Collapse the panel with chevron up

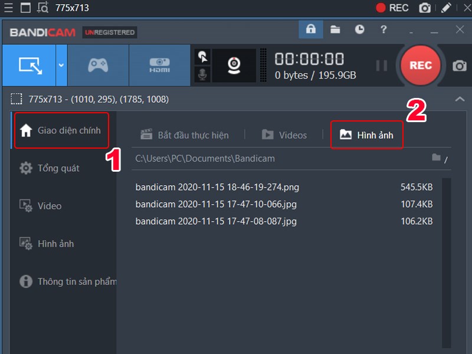click(x=460, y=99)
